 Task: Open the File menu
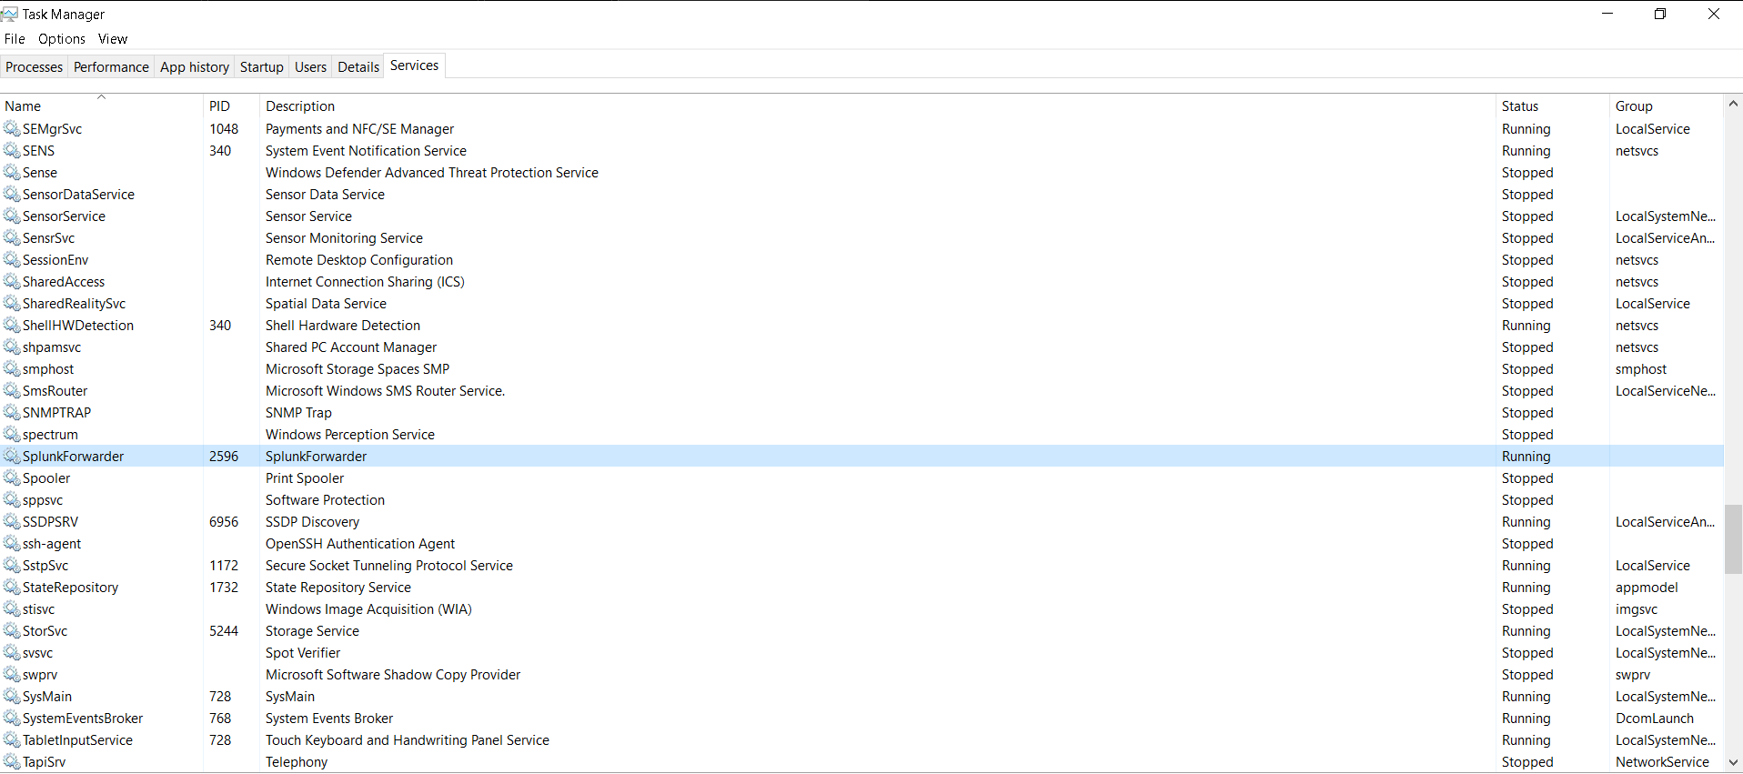click(x=15, y=39)
